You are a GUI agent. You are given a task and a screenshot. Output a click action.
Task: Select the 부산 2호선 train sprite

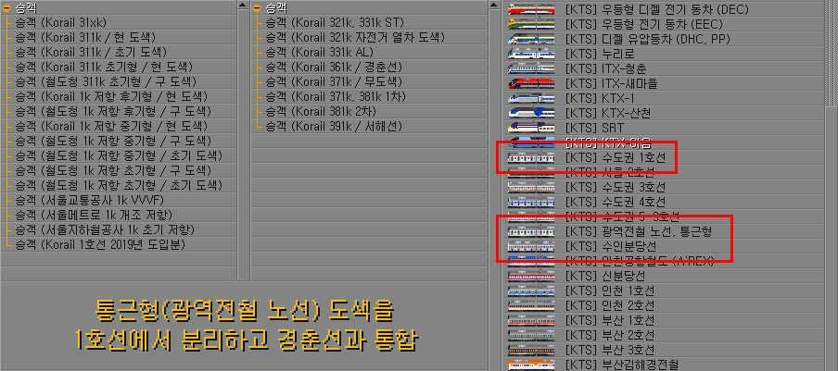point(531,335)
